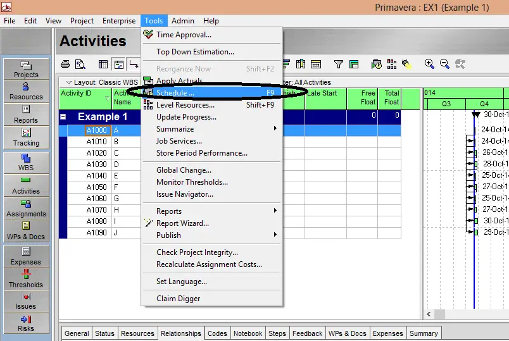
Task: Open the Layout: Classic WBS dropdown arrow
Action: click(68, 82)
